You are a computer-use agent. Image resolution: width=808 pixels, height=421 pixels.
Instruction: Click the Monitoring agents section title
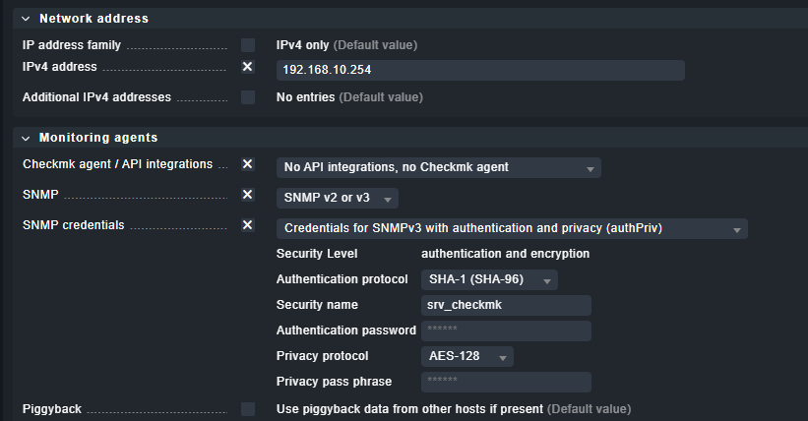pos(98,138)
